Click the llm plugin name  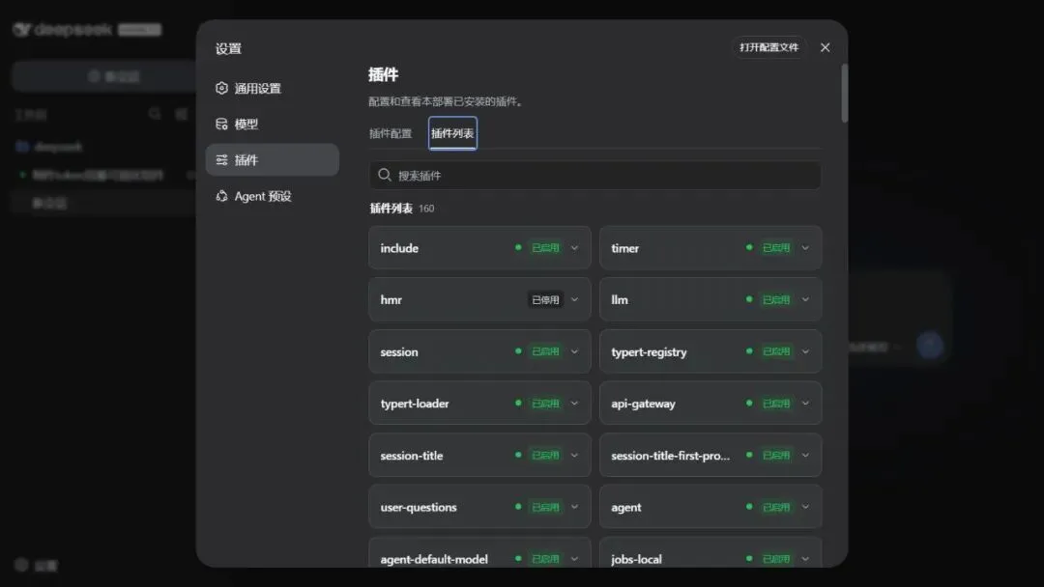click(x=620, y=300)
